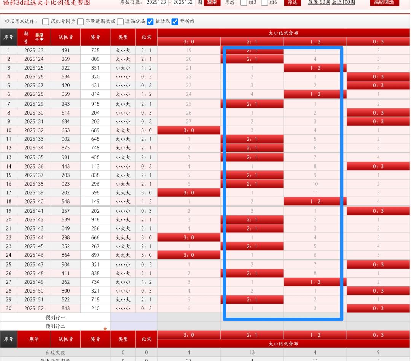Tick the 组3 form checkbox
Screen dimensions: 411x361
(244, 3)
